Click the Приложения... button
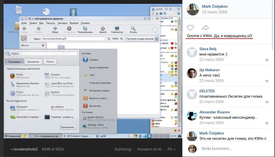The width and height of the screenshot is (275, 157). pyautogui.click(x=68, y=127)
